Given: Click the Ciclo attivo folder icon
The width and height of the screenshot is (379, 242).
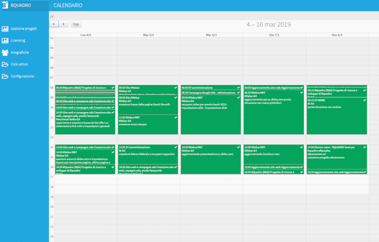Looking at the screenshot, I should click(x=5, y=64).
